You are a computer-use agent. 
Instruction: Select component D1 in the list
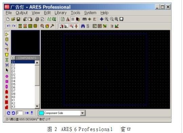tap(23, 71)
